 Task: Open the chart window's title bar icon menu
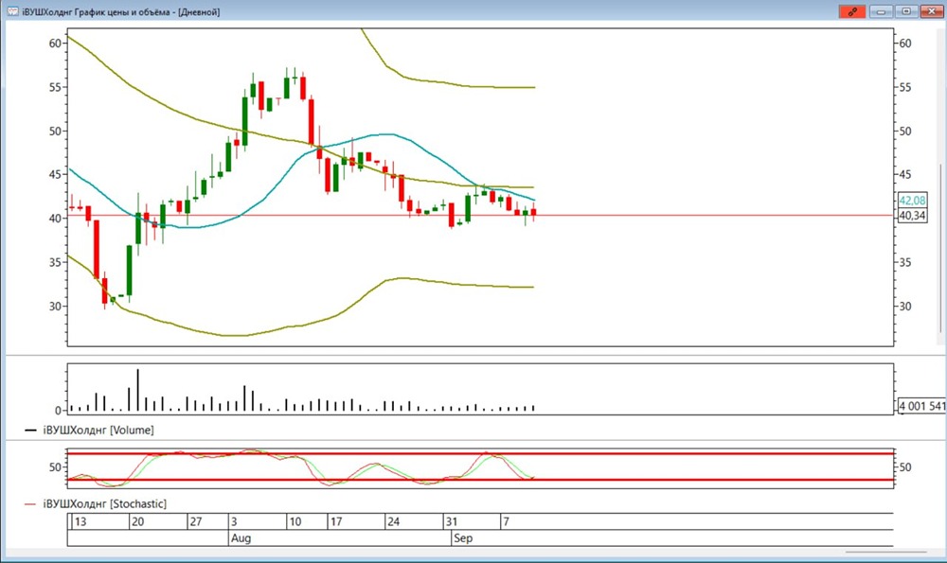click(12, 11)
